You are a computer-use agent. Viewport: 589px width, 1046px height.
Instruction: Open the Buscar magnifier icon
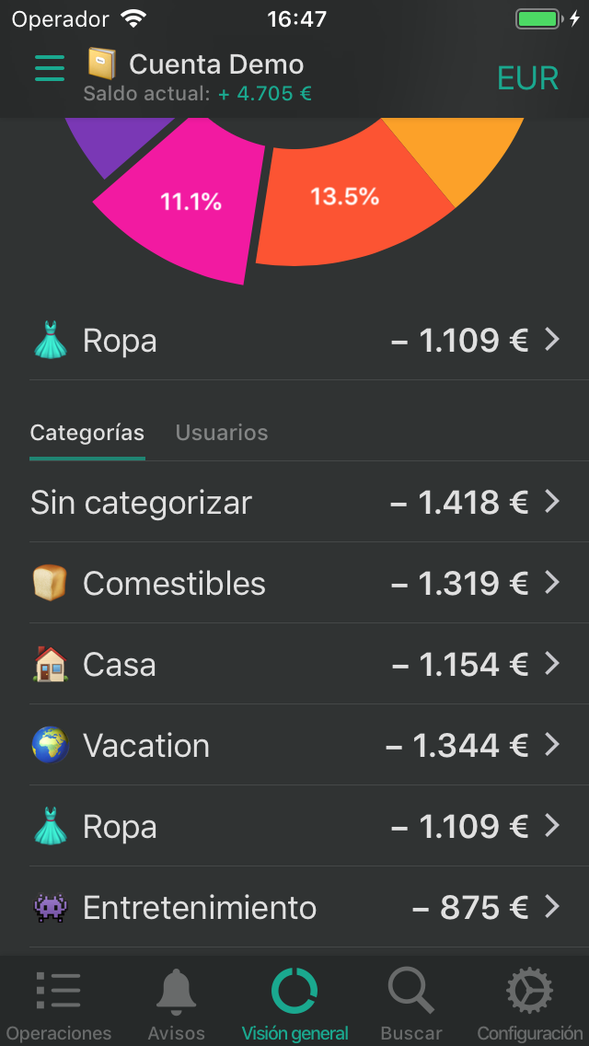click(x=411, y=992)
